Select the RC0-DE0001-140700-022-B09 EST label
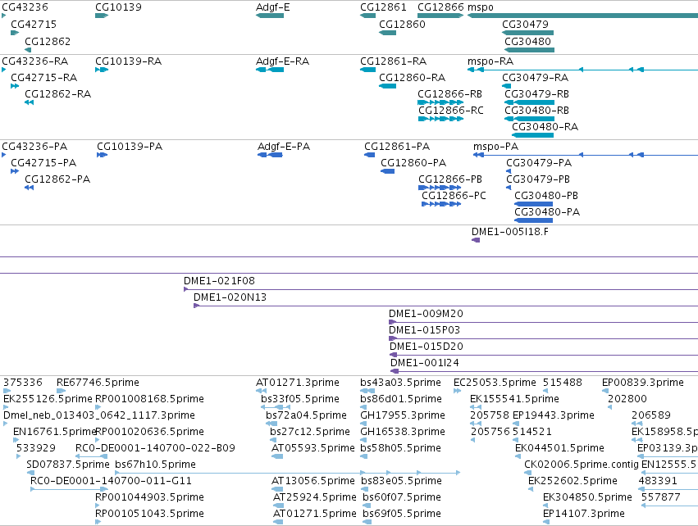 [x=155, y=447]
